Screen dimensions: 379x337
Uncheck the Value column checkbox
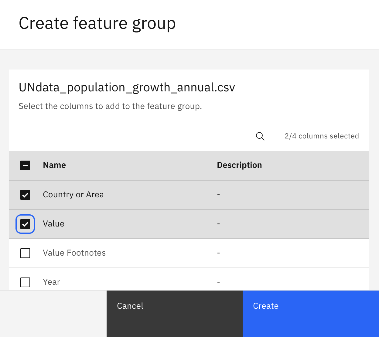click(x=25, y=224)
